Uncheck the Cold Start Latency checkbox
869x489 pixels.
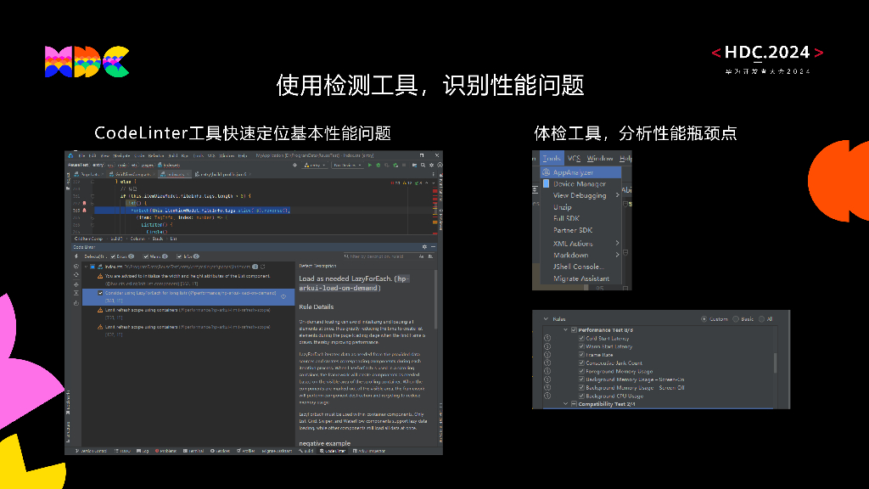(580, 338)
